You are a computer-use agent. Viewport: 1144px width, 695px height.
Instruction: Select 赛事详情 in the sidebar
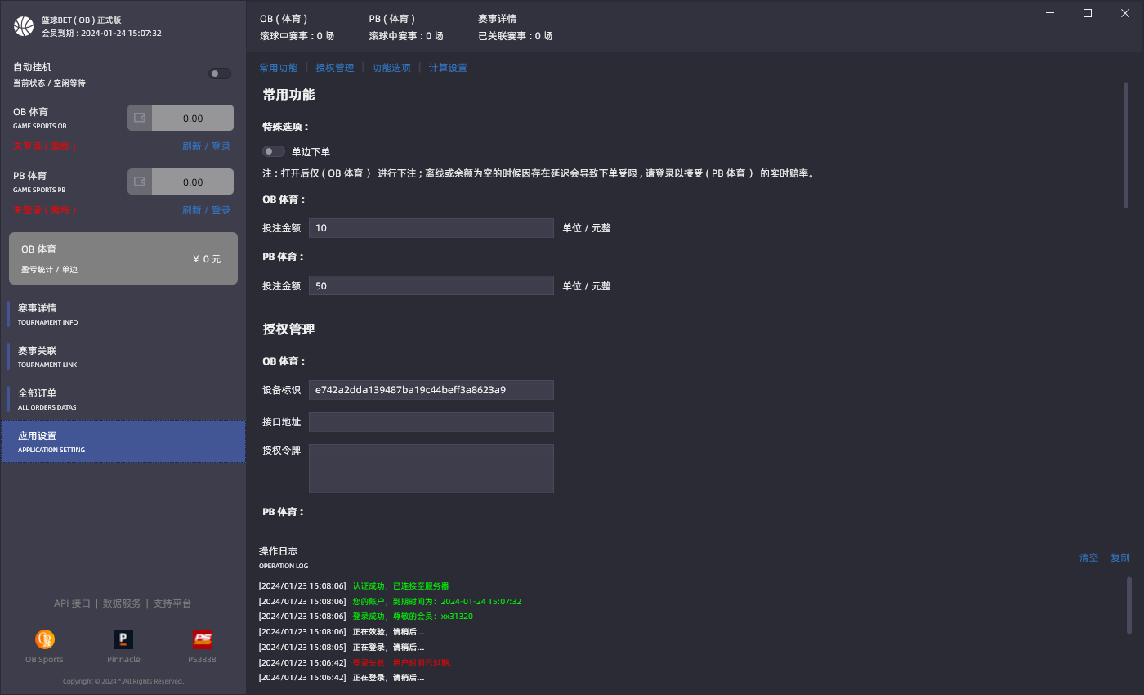[123, 314]
